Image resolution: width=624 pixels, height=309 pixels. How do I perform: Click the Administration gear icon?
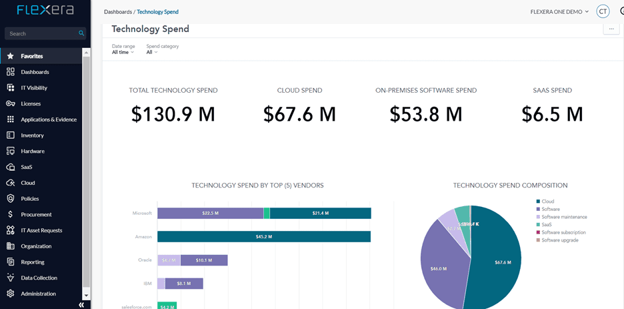pos(11,294)
